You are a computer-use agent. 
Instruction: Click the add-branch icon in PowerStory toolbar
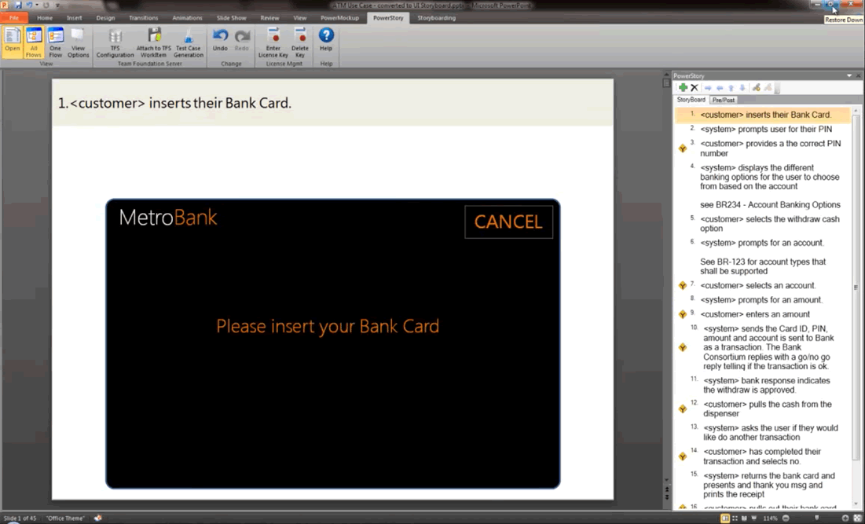757,88
